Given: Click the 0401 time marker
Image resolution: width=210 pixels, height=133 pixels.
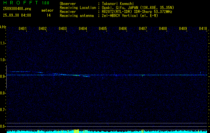Looking at the screenshot, I should 23,29.
